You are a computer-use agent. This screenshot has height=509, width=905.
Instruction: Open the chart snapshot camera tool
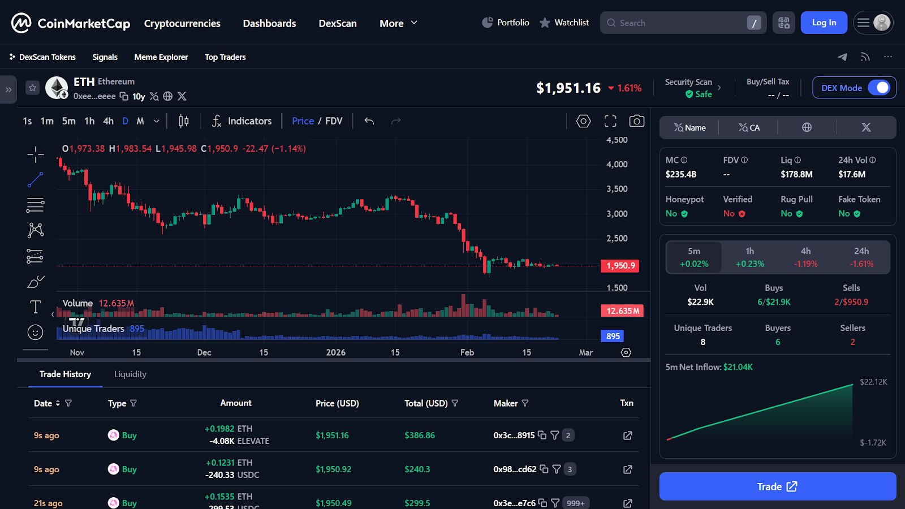point(637,120)
